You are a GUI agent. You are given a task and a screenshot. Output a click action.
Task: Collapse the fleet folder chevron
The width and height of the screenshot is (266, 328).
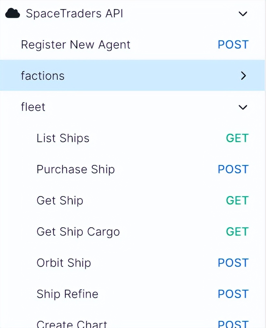243,107
